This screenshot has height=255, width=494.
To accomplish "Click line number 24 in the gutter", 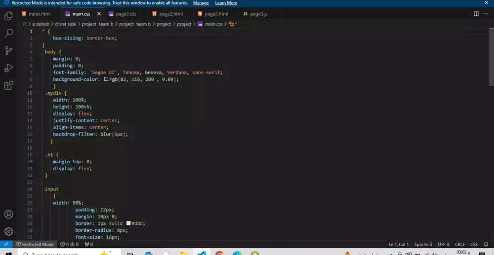I will coord(30,189).
